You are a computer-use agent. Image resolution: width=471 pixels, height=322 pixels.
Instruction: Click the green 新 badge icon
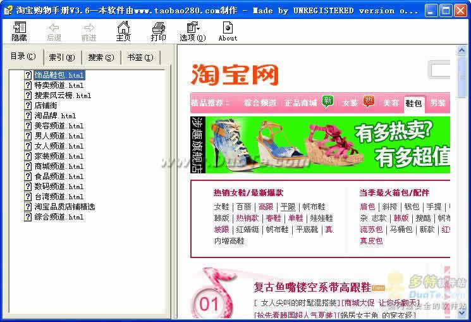coord(327,101)
